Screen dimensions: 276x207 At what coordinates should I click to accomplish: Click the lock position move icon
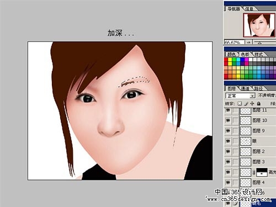[x=252, y=104]
